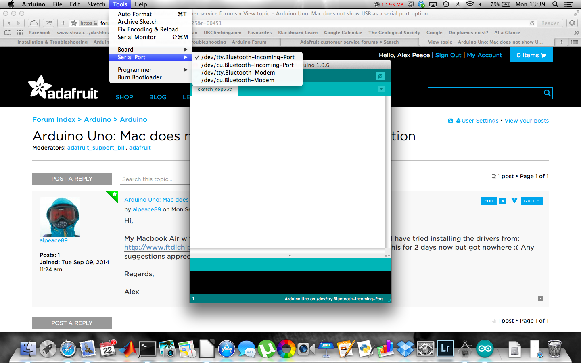This screenshot has height=363, width=581.
Task: Show hidden bookmarks with the overflow chevron
Action: 577,33
